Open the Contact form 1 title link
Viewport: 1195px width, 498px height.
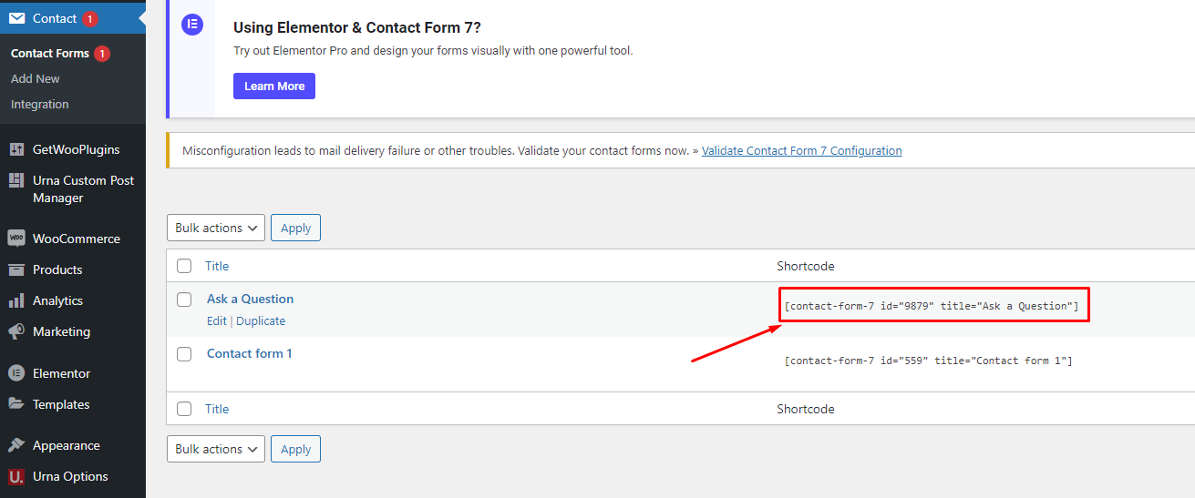tap(250, 353)
